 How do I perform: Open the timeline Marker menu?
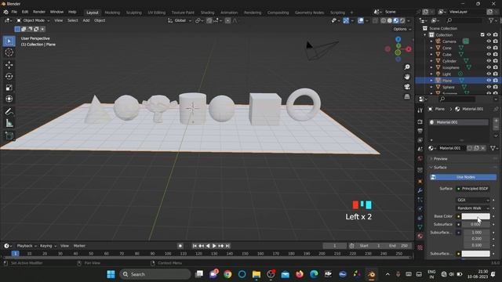(x=79, y=246)
